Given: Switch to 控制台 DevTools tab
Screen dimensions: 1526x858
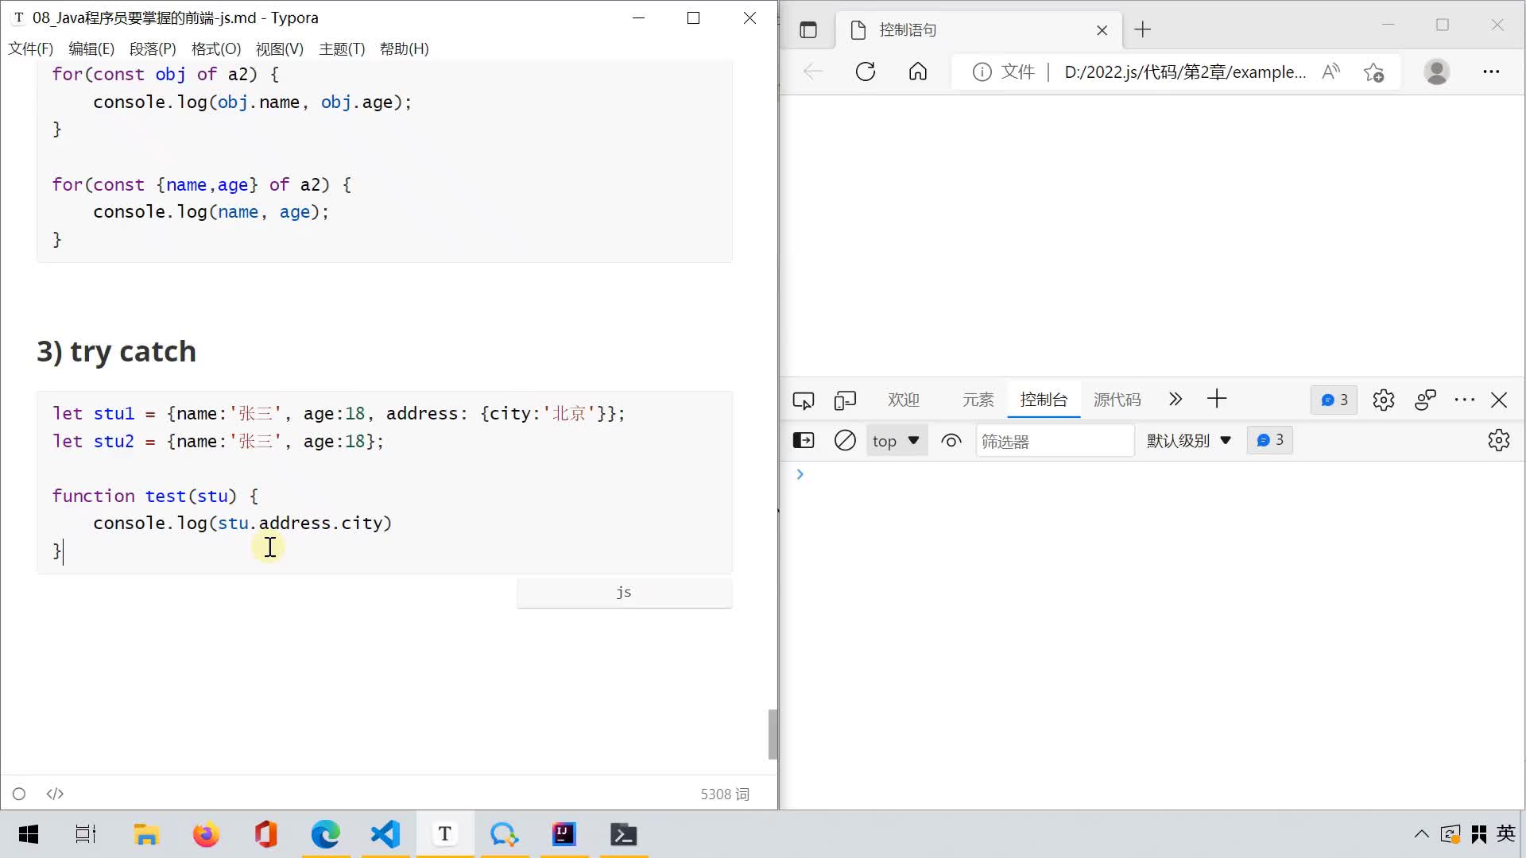Looking at the screenshot, I should [x=1044, y=400].
